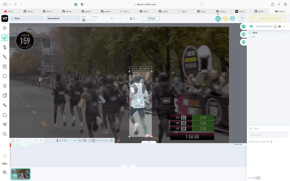Click inside the tag input field
This screenshot has height=181, width=290.
tap(268, 135)
